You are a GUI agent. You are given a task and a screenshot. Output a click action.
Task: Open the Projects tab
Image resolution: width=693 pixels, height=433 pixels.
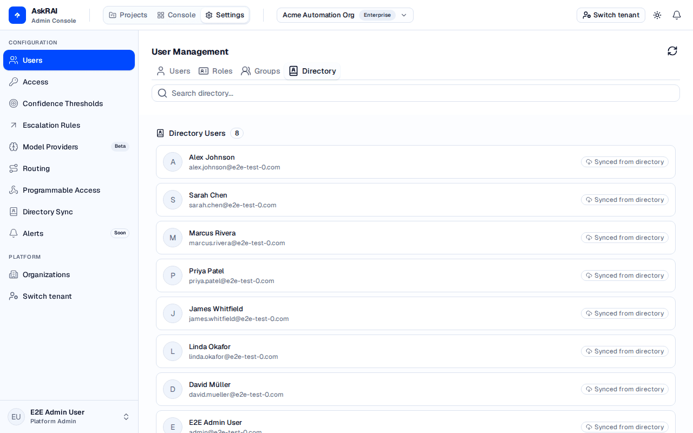click(x=128, y=15)
